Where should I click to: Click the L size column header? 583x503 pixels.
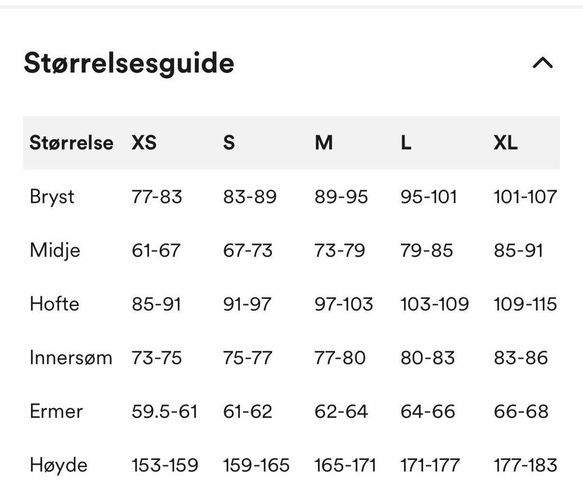(x=406, y=143)
